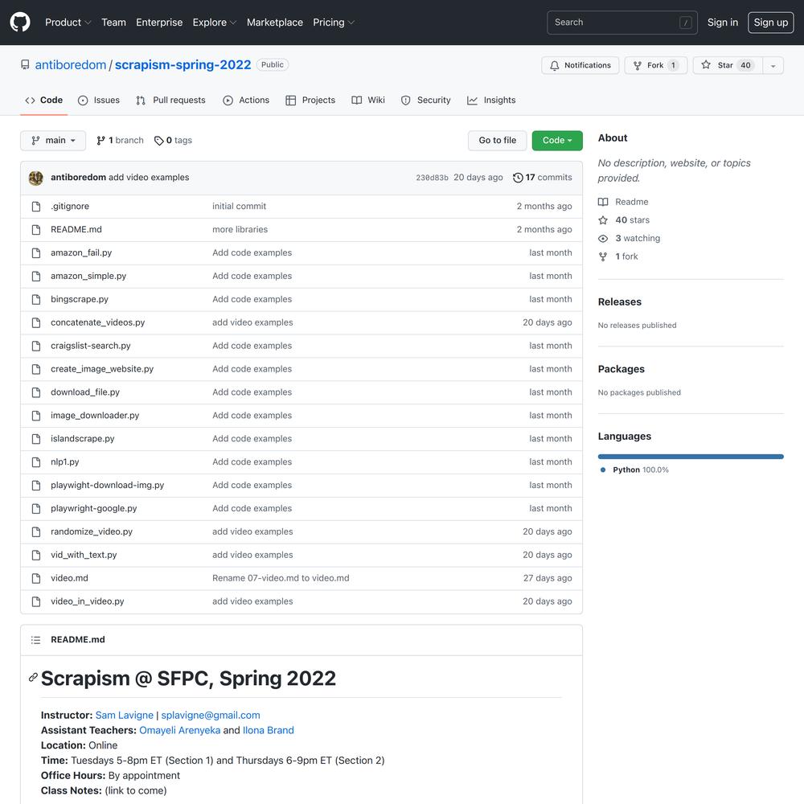Open the Team menu item
Screen dimensions: 804x804
(x=114, y=22)
